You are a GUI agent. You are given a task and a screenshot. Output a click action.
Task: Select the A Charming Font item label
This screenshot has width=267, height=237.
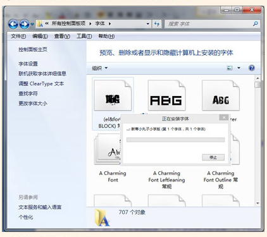(113, 176)
